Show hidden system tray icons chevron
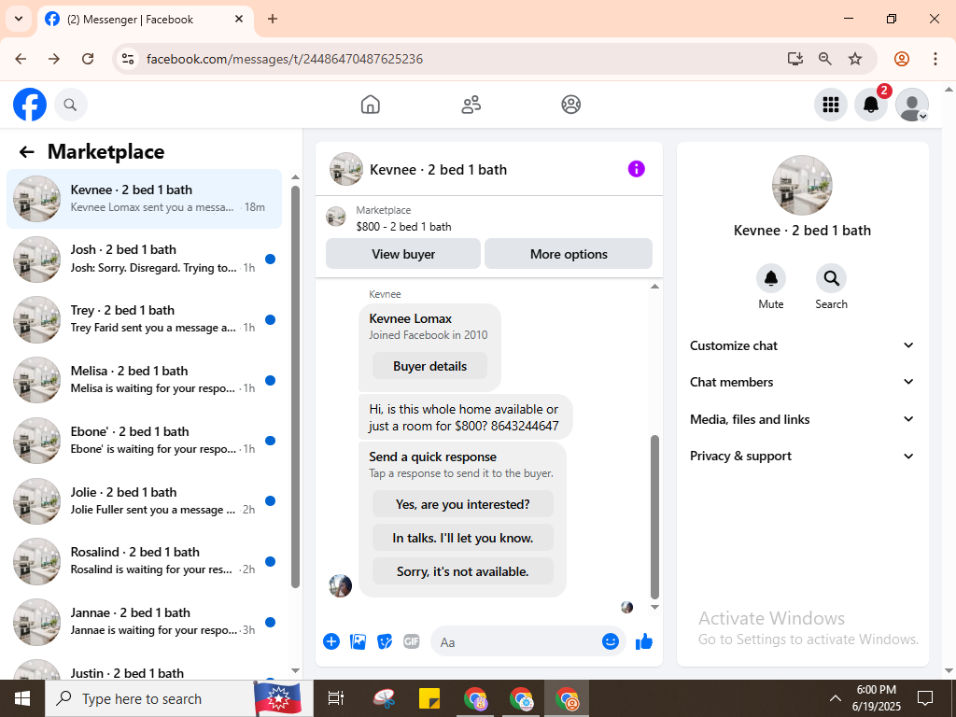 click(836, 698)
